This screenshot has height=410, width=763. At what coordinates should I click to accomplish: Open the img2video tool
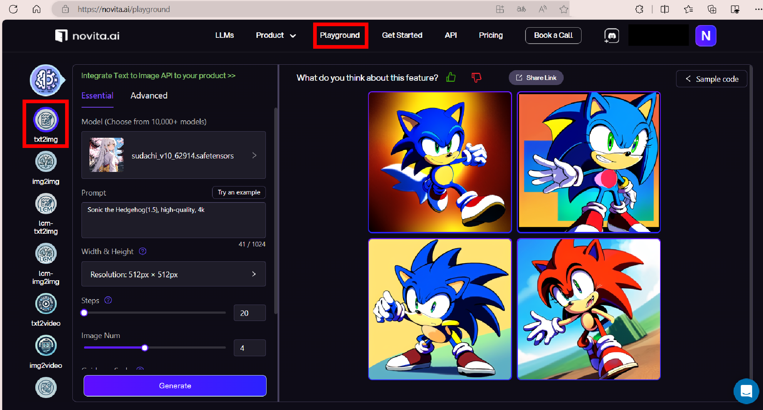click(46, 346)
